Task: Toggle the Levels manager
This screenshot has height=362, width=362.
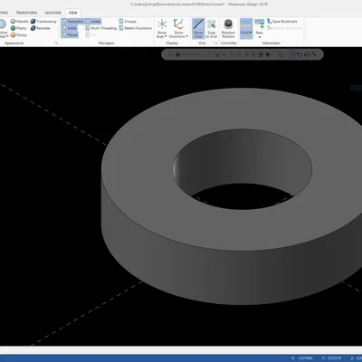Action: pyautogui.click(x=93, y=22)
